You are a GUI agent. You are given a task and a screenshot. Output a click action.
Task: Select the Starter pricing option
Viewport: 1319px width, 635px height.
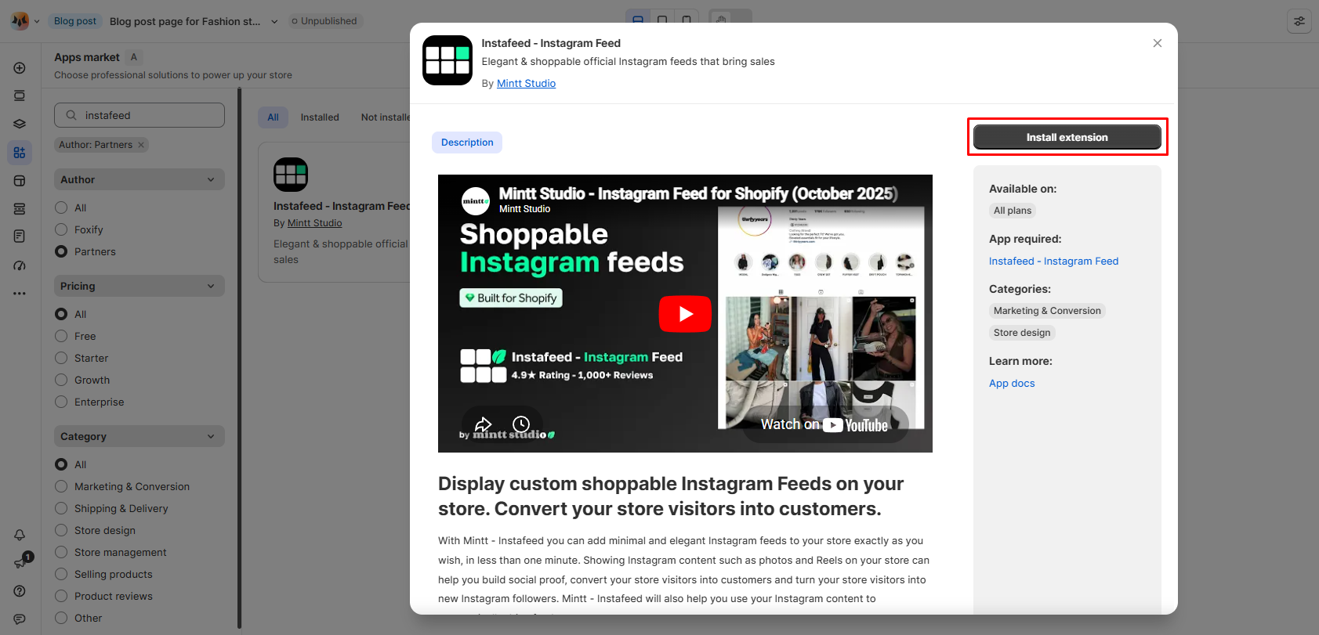coord(61,358)
